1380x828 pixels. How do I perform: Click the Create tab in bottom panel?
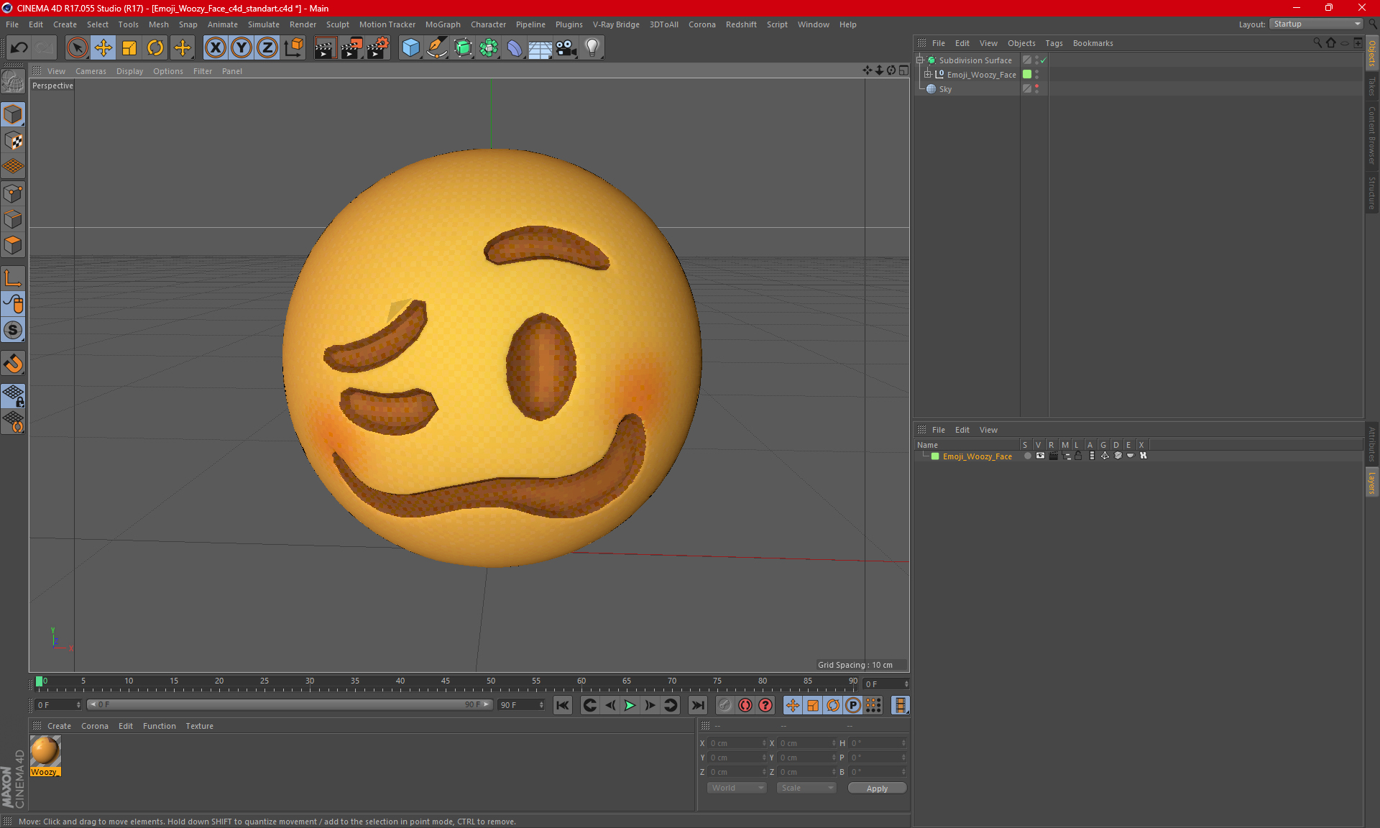tap(58, 725)
